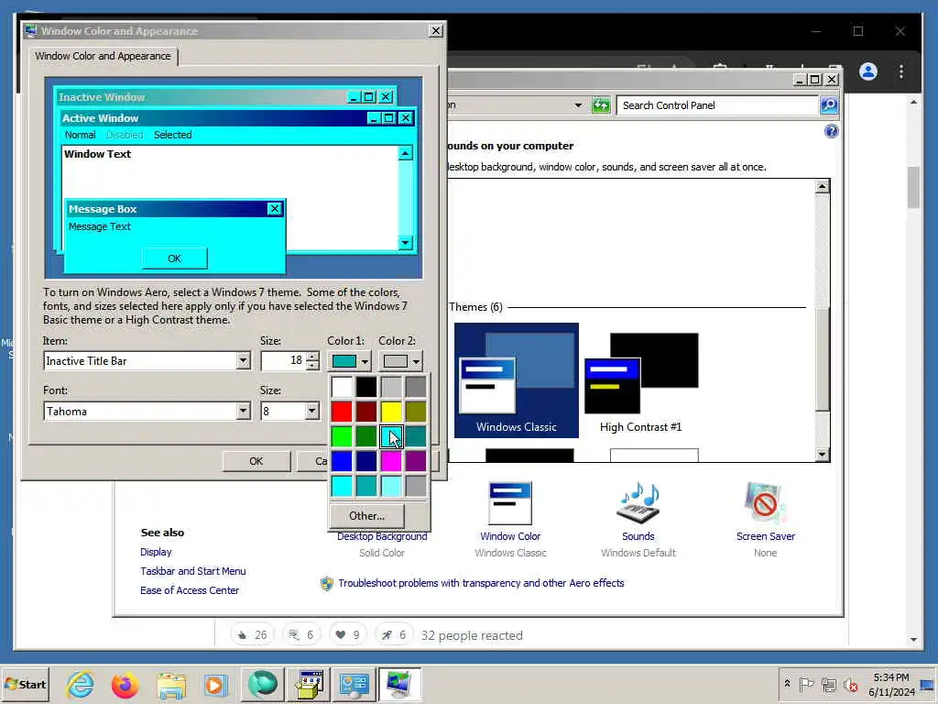Click the shield troubleshoot icon
938x704 pixels.
click(x=327, y=584)
